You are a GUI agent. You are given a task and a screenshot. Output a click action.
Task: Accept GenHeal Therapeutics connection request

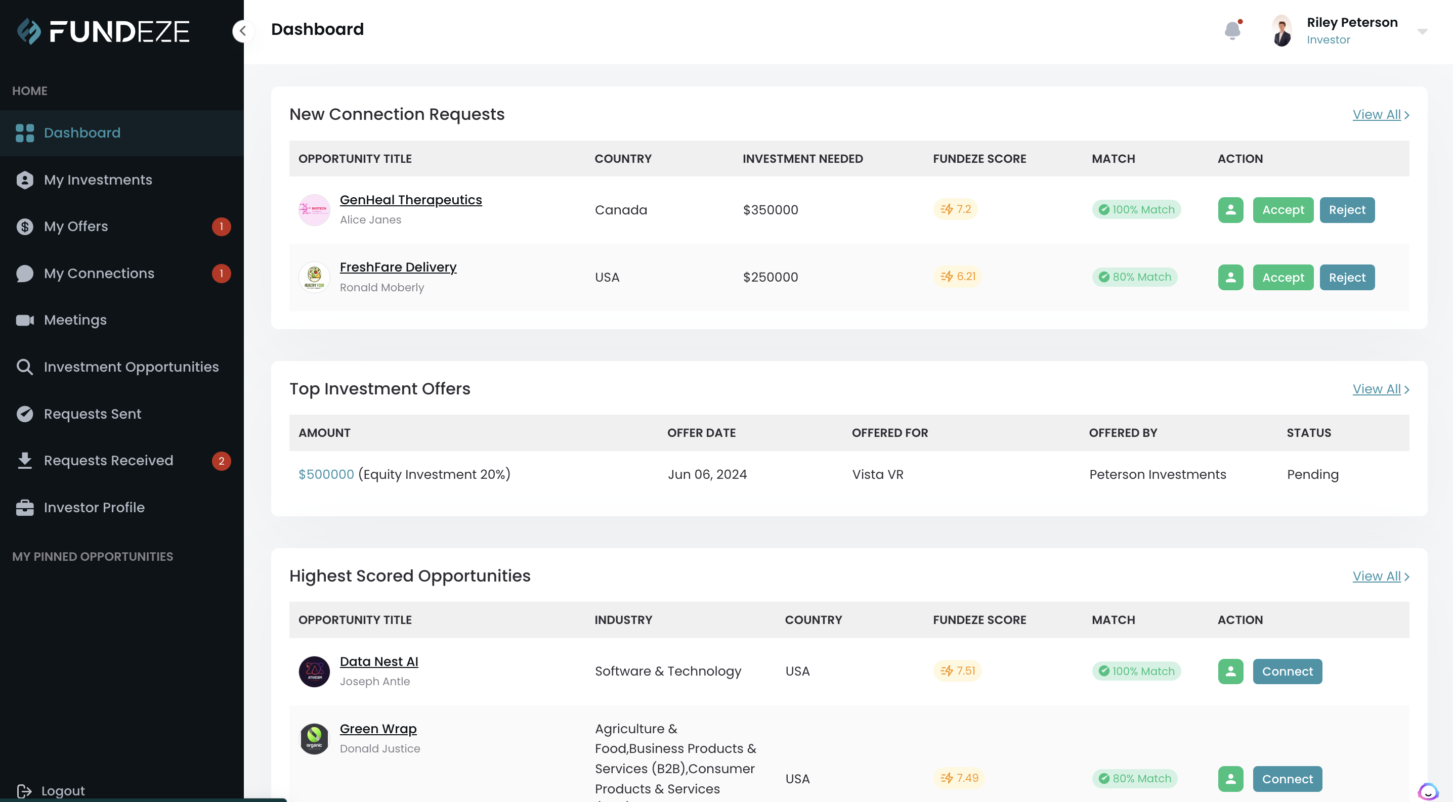click(x=1283, y=210)
